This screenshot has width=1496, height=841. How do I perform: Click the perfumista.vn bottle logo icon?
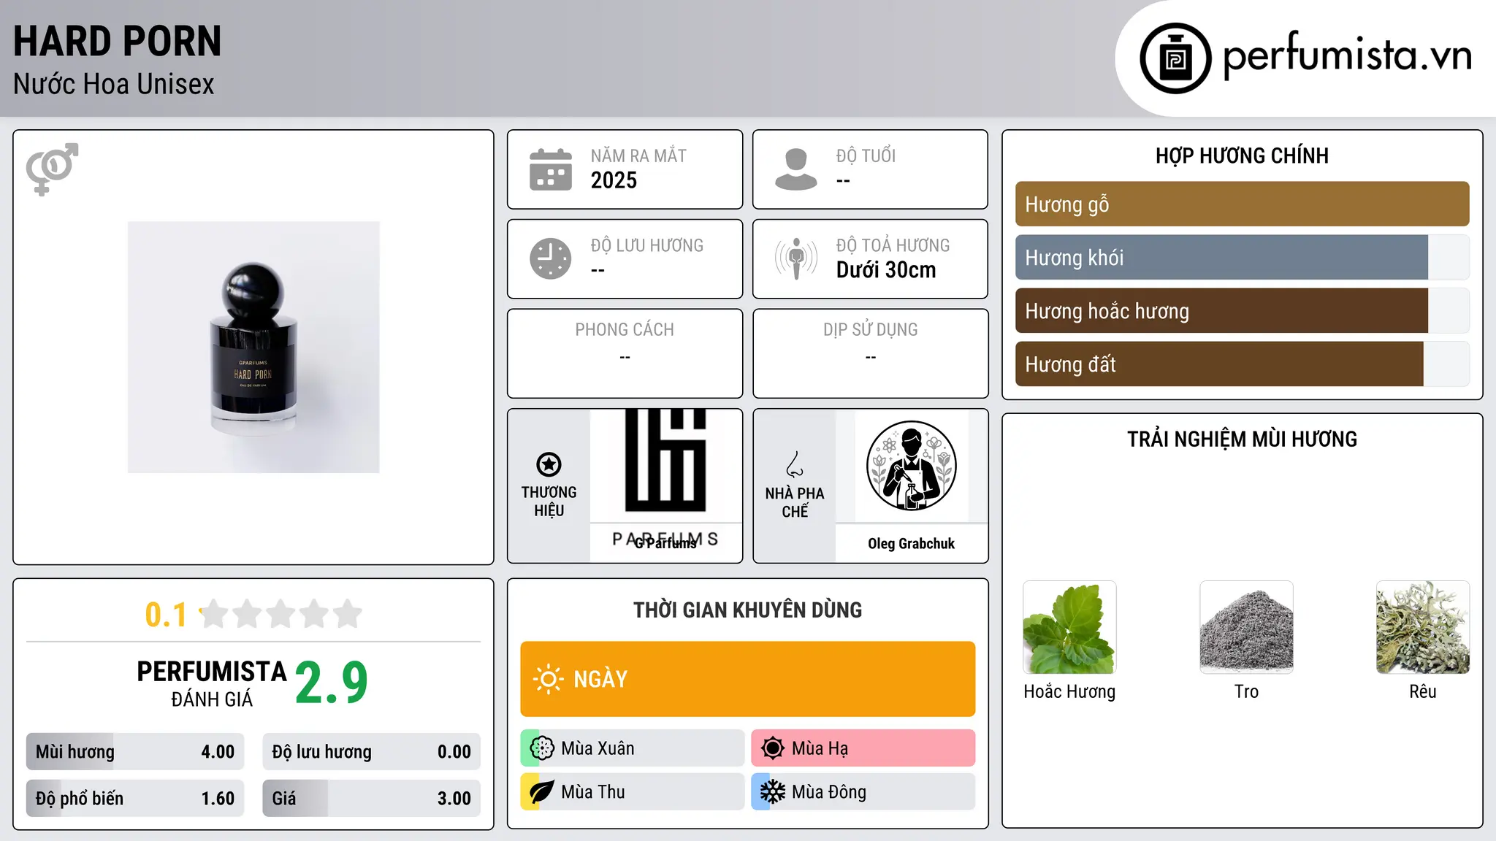point(1175,58)
